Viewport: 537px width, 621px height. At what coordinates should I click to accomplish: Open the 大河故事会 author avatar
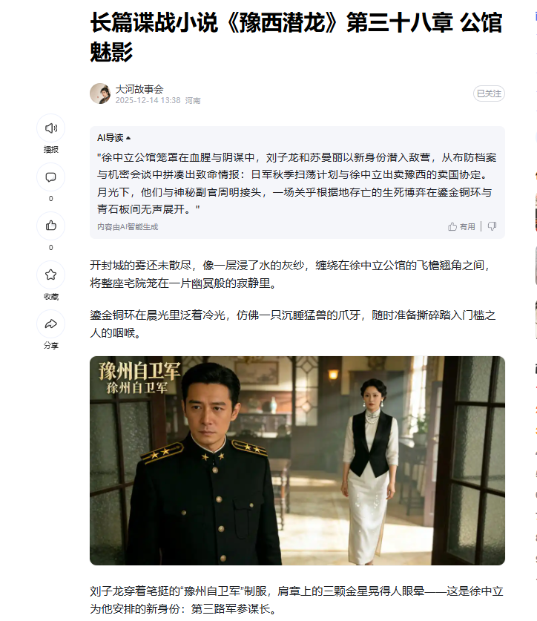click(100, 94)
